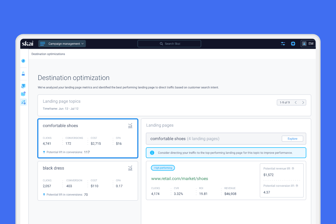Open the flask experiments icon in the sidebar
This screenshot has width=336, height=224.
click(x=24, y=73)
